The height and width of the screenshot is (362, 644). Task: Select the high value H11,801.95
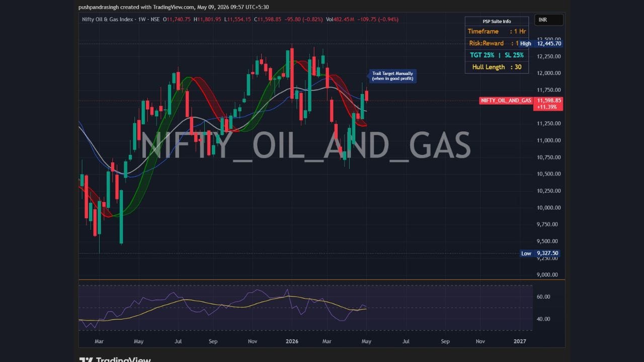click(207, 20)
